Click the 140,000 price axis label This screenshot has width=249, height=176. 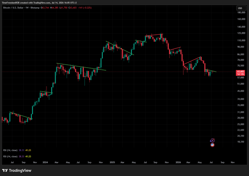click(241, 27)
